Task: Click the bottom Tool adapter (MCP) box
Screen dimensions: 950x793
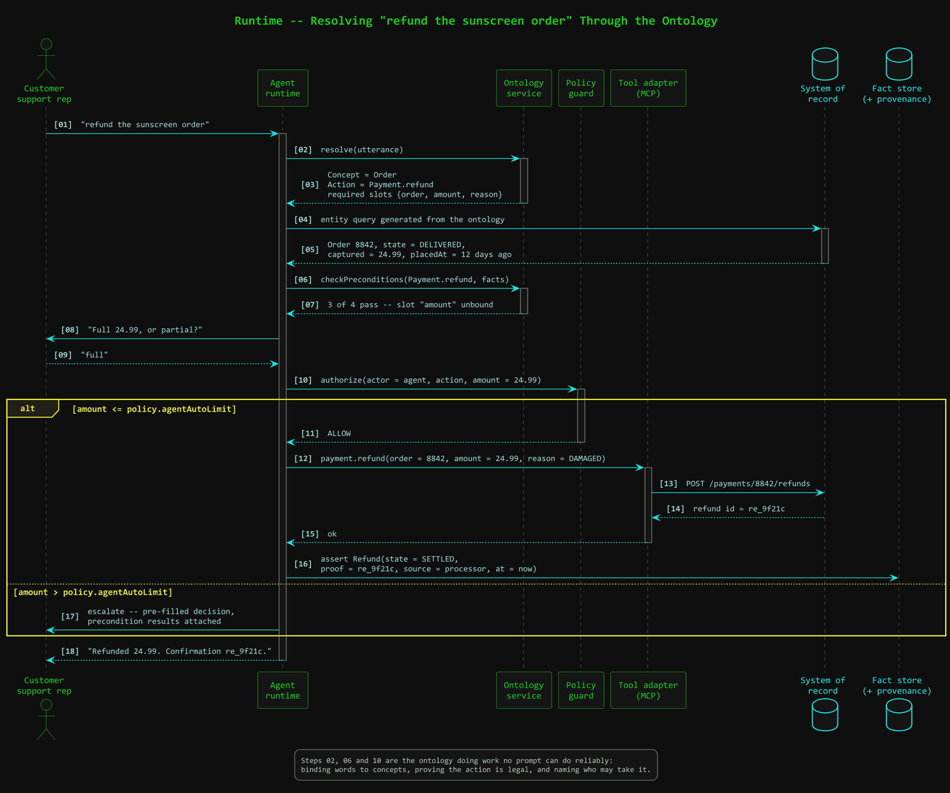Action: tap(648, 690)
